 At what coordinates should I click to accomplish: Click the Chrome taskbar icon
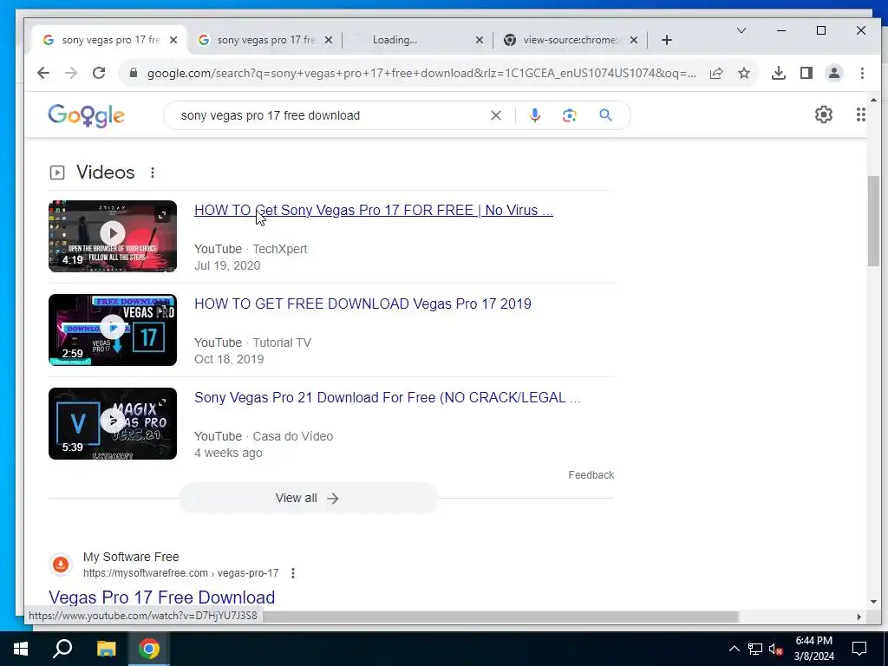(x=149, y=649)
